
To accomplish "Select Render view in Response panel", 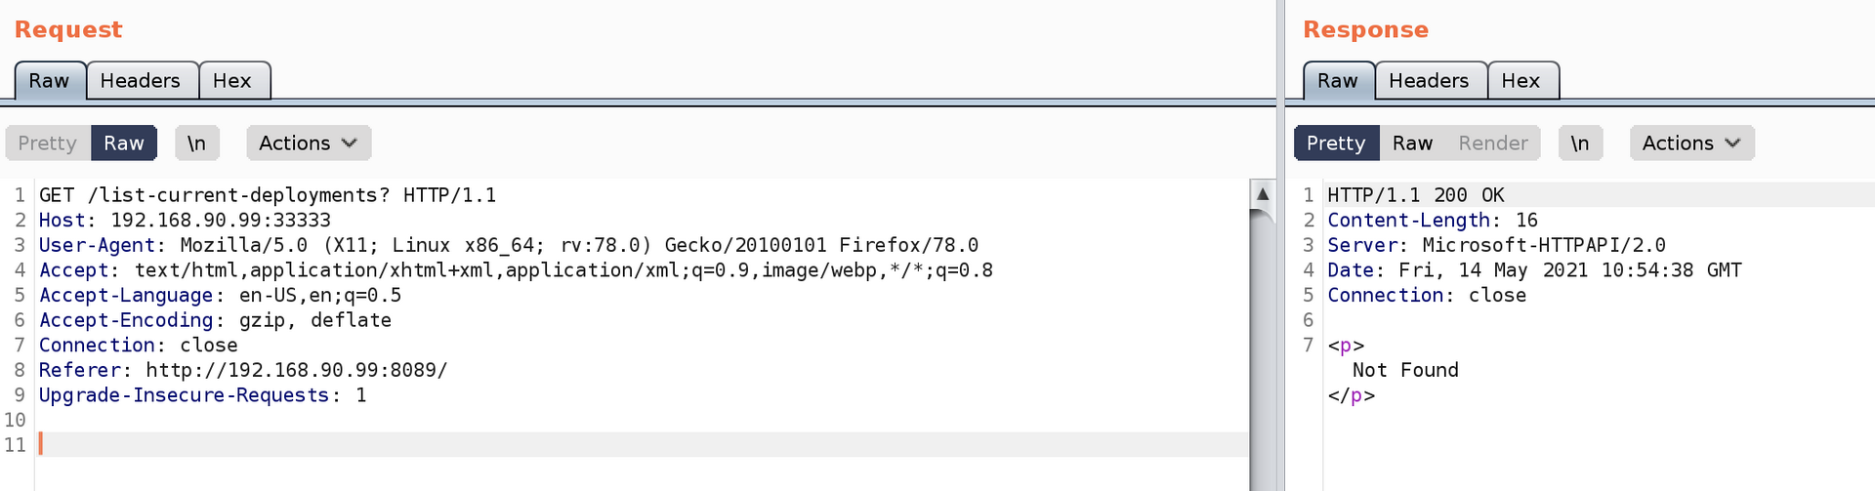I will pos(1493,143).
